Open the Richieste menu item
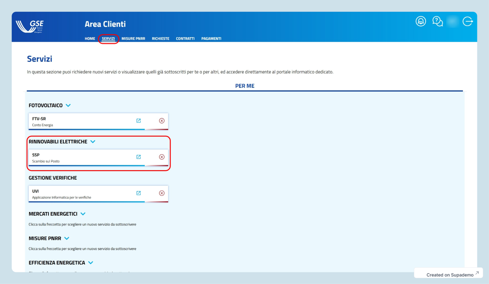Viewport: 489px width, 284px height. 160,39
